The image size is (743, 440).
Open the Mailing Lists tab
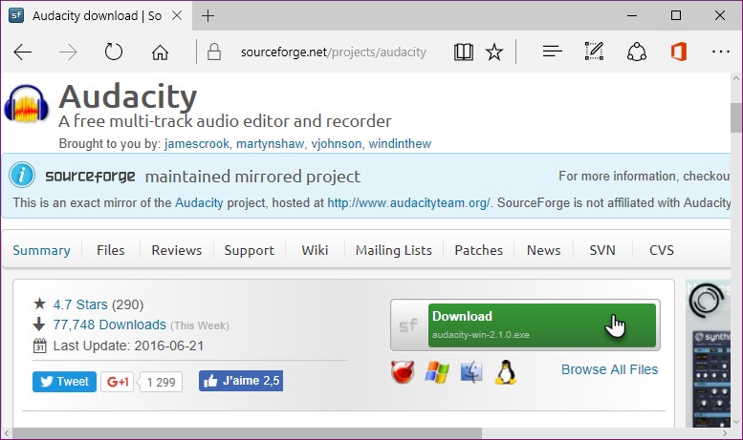[x=394, y=250]
